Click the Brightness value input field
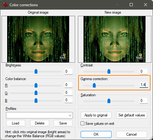The image size is (153, 140). pyautogui.click(x=69, y=71)
